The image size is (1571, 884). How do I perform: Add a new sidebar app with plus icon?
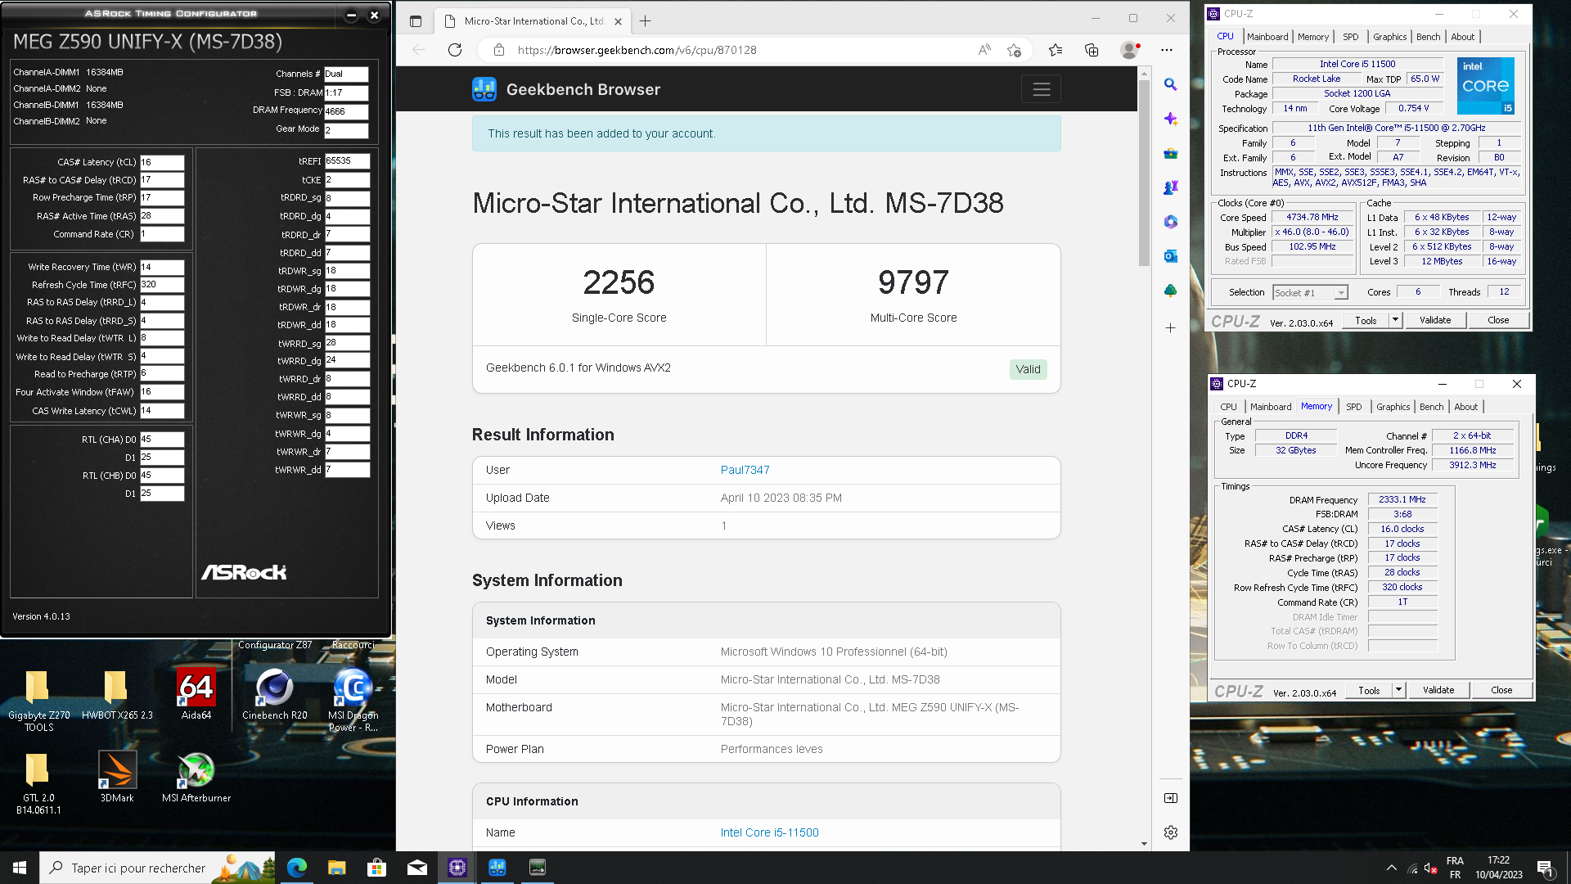coord(1171,328)
